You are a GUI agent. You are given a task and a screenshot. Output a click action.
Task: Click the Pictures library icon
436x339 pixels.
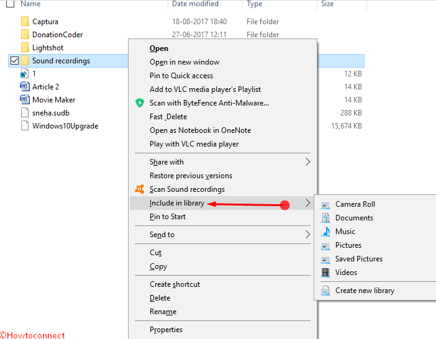[325, 246]
